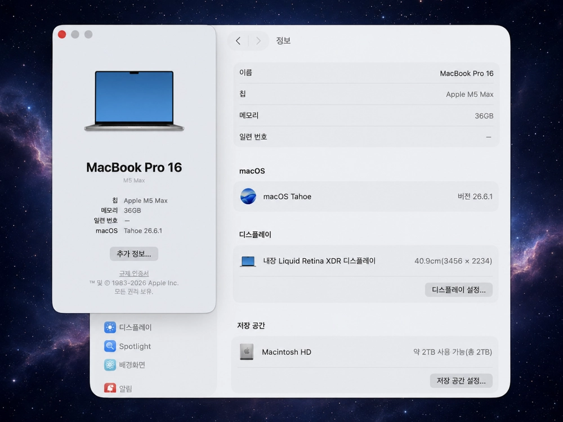Select the 디스플레이 sidebar item label

(135, 327)
